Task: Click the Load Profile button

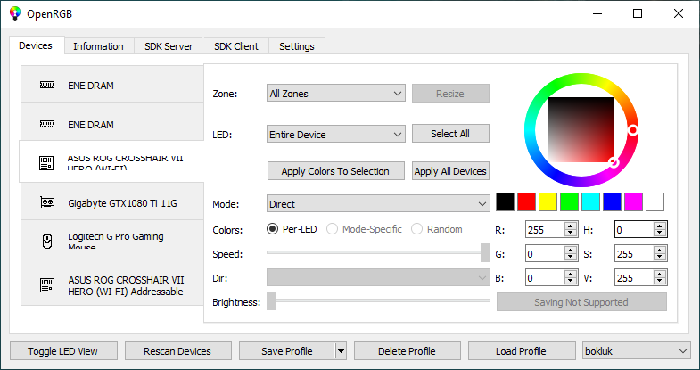Action: tap(522, 351)
